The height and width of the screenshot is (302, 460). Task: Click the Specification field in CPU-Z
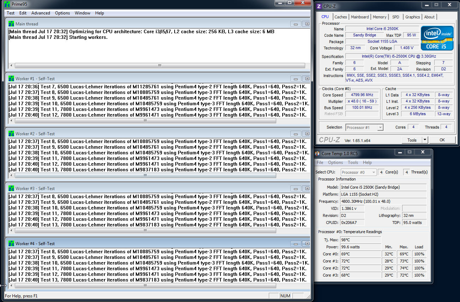coord(399,56)
